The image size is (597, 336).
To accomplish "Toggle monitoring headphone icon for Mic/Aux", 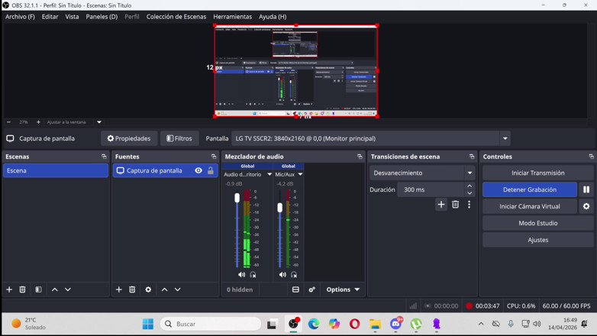I will point(294,274).
